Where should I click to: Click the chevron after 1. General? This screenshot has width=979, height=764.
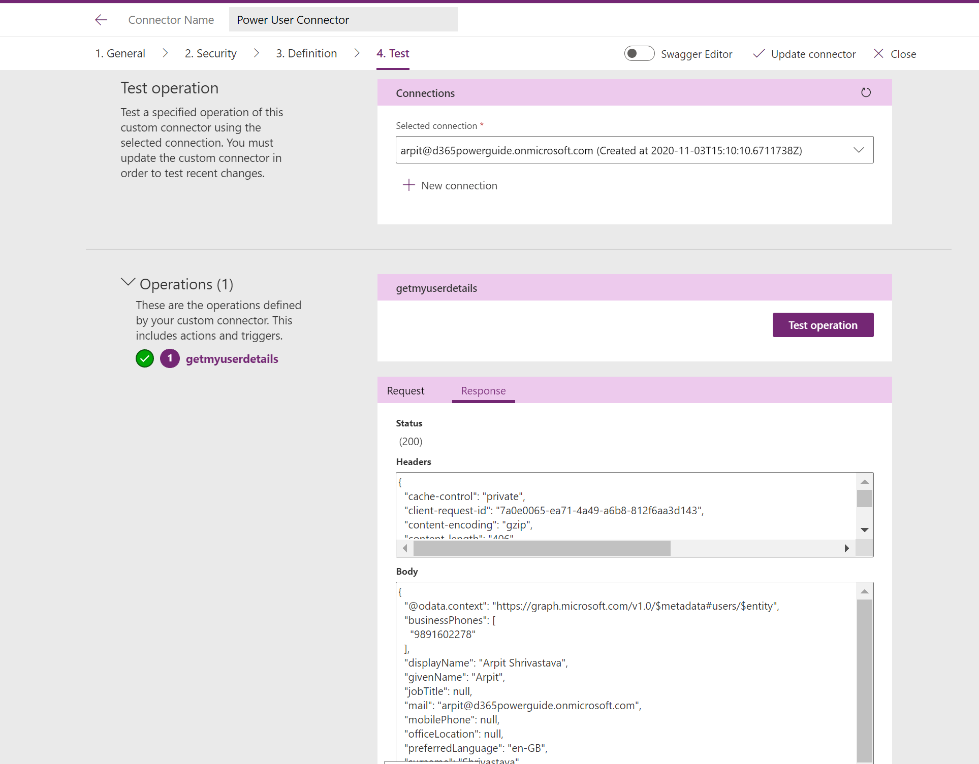[165, 53]
